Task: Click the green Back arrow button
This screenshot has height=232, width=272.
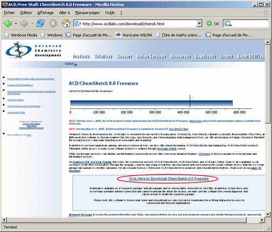Action: click(x=8, y=24)
